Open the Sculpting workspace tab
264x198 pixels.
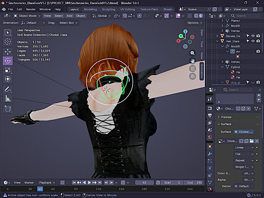coord(109,9)
